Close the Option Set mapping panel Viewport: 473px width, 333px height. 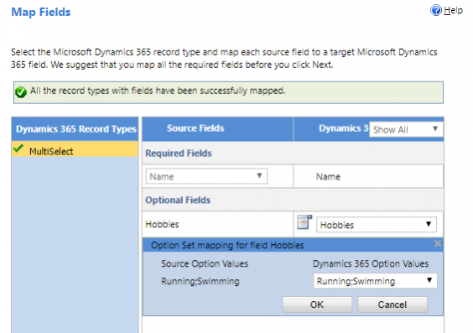[438, 244]
